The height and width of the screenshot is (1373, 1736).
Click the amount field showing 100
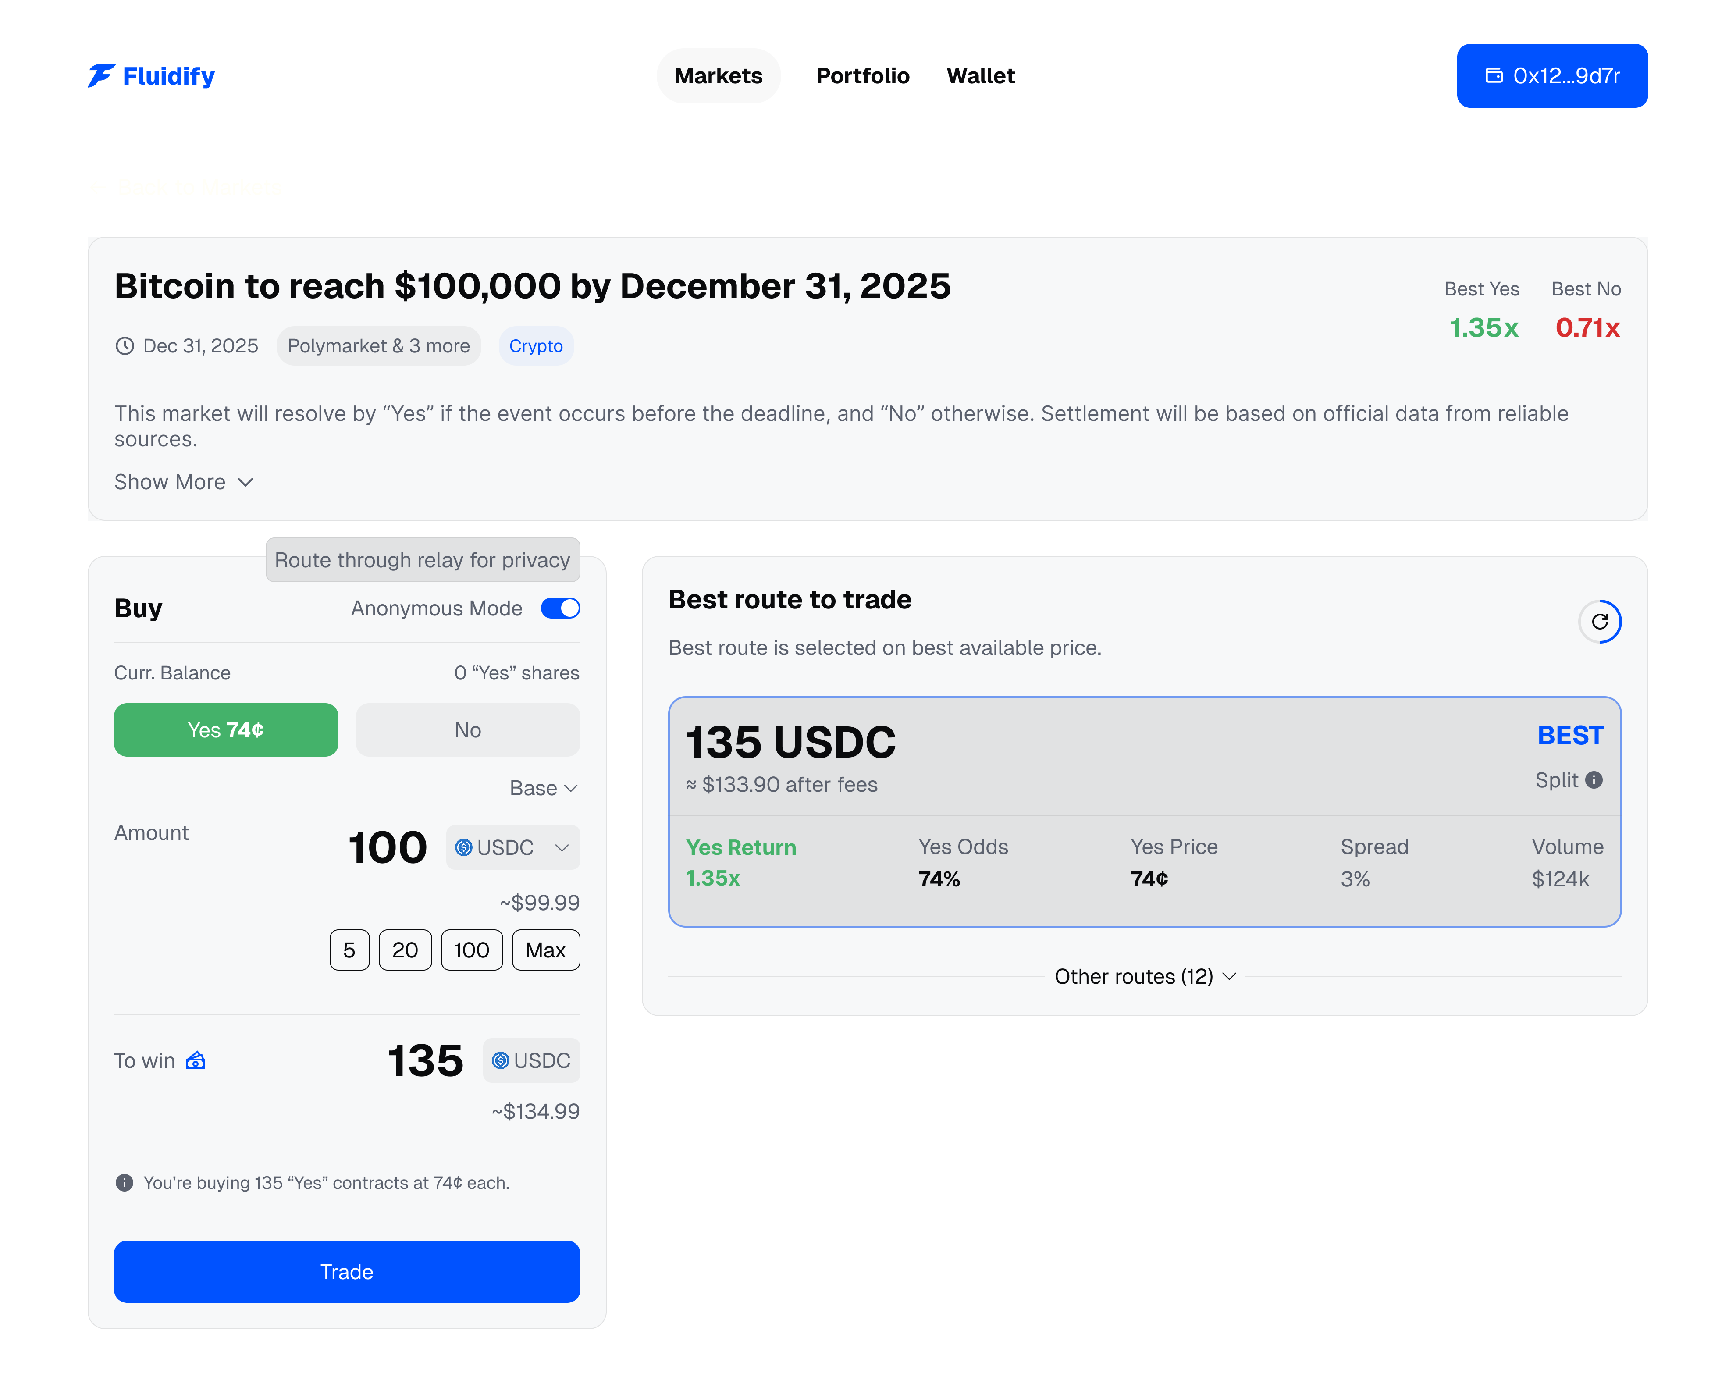(388, 847)
